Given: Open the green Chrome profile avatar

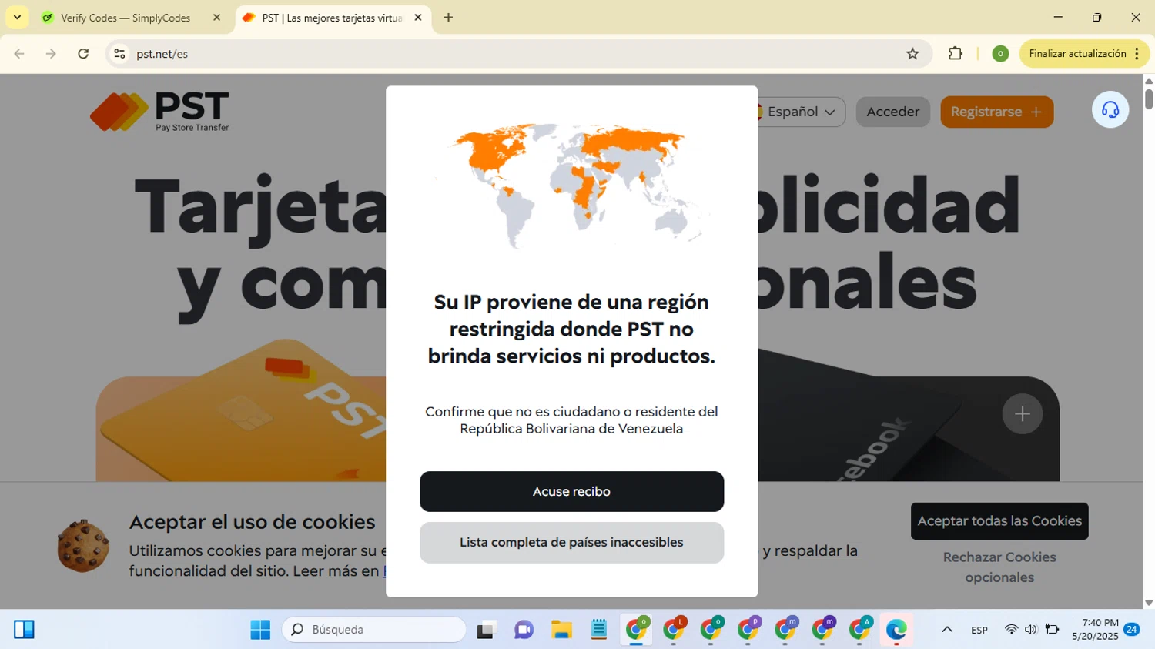Looking at the screenshot, I should pyautogui.click(x=1000, y=54).
